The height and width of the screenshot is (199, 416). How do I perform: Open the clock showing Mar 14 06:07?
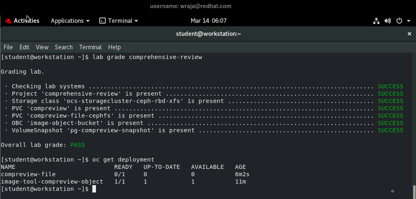pyautogui.click(x=208, y=21)
